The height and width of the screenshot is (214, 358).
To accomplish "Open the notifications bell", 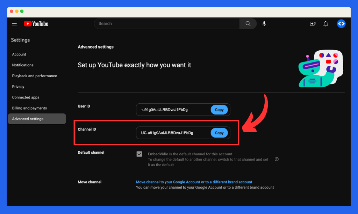I will pyautogui.click(x=325, y=23).
